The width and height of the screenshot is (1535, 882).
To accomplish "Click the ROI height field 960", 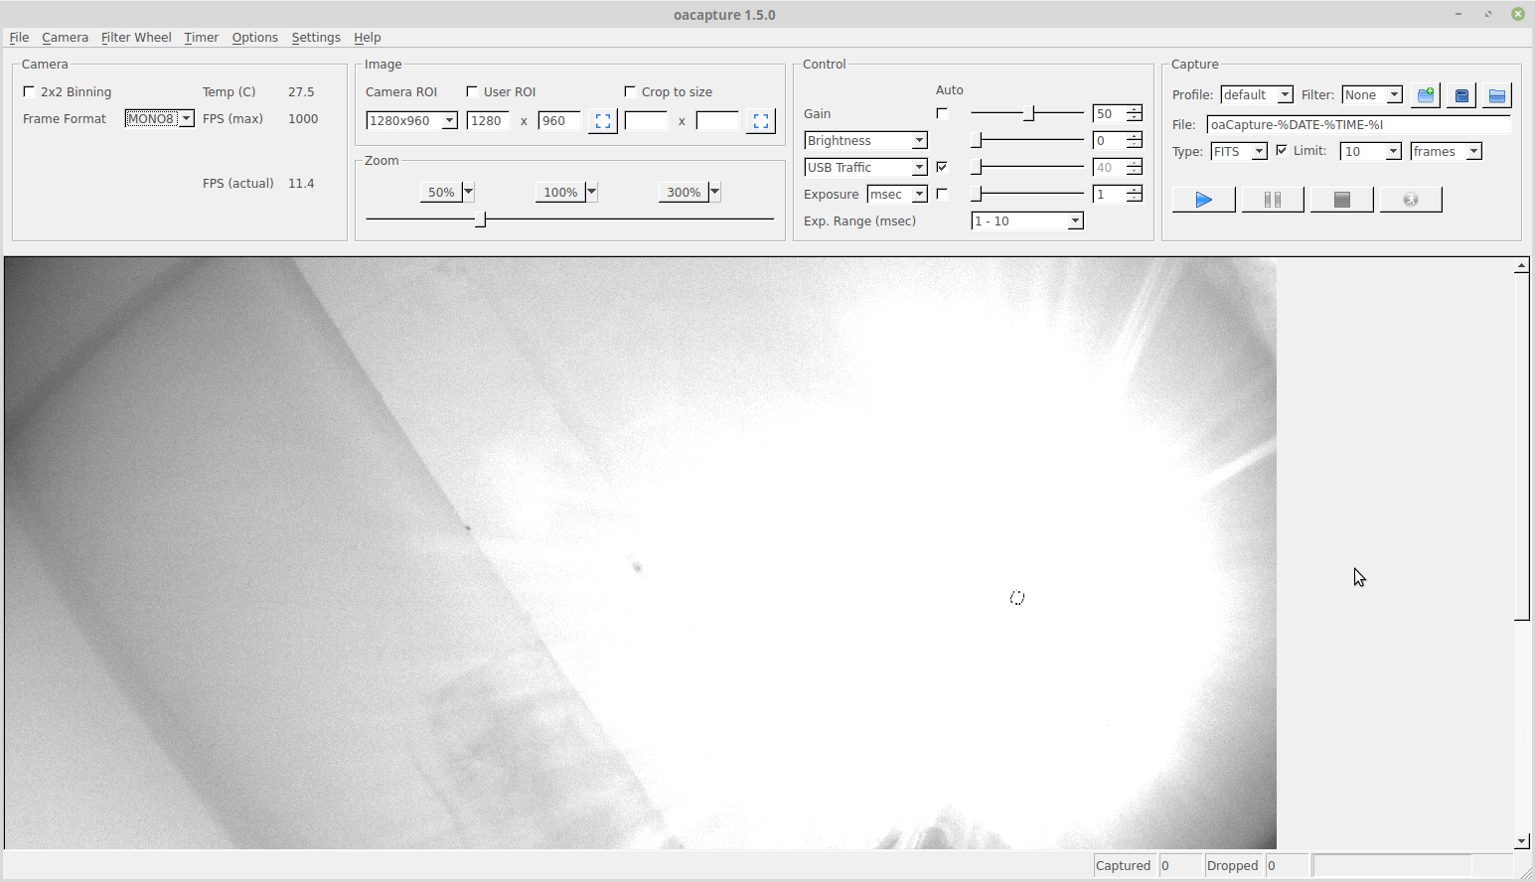I will [x=559, y=120].
